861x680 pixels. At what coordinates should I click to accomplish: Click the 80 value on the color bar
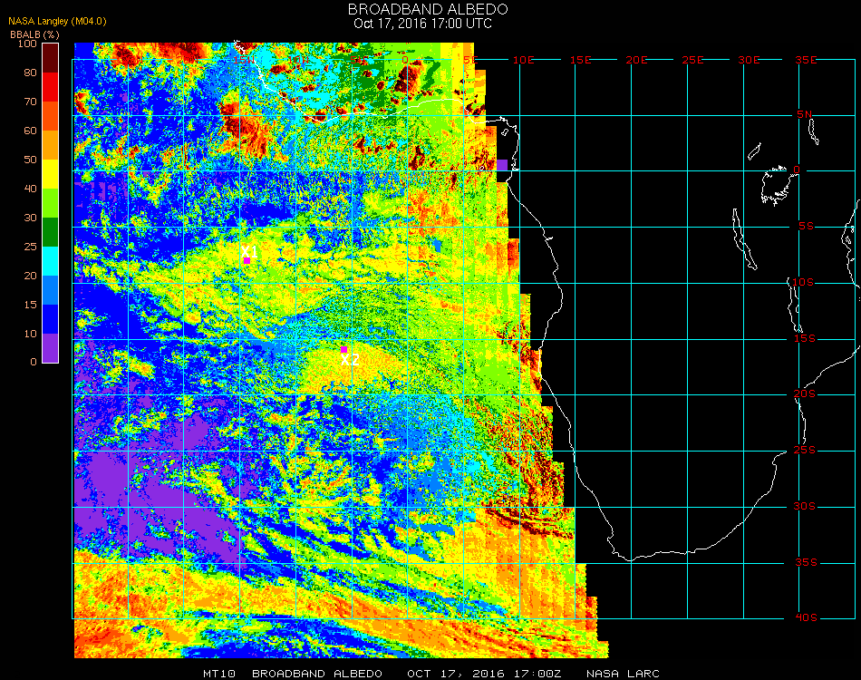30,73
